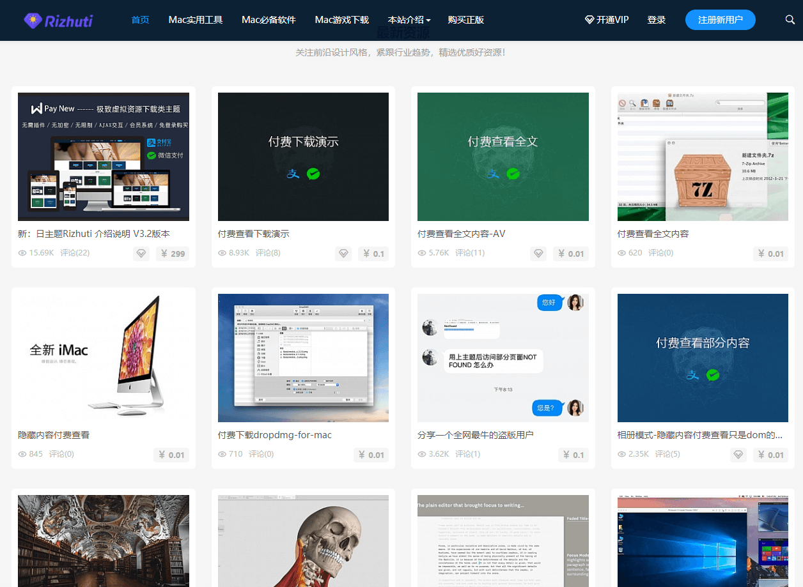Click the ¥0.01 price on the 相册模式 card
Screen dimensions: 803x587
coord(771,455)
